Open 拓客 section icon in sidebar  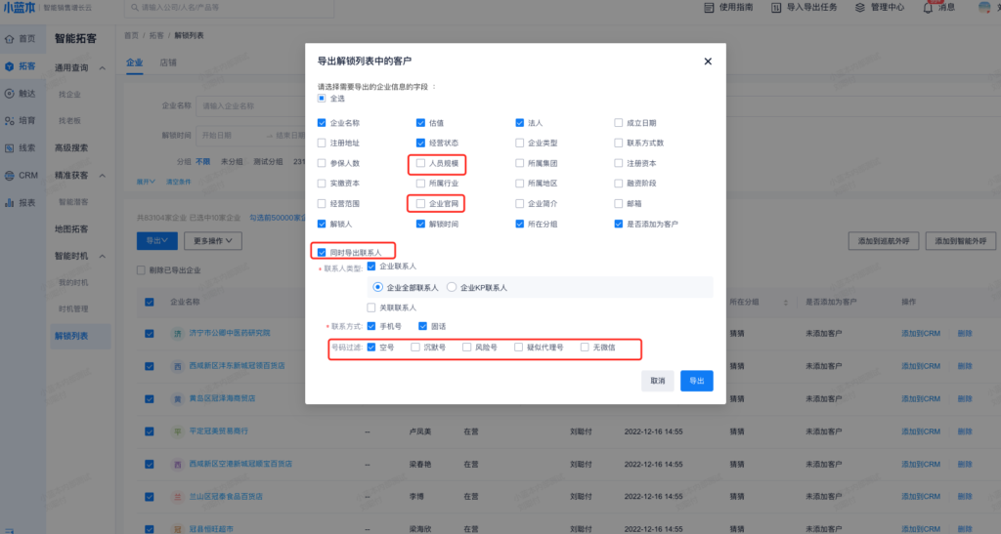(10, 66)
